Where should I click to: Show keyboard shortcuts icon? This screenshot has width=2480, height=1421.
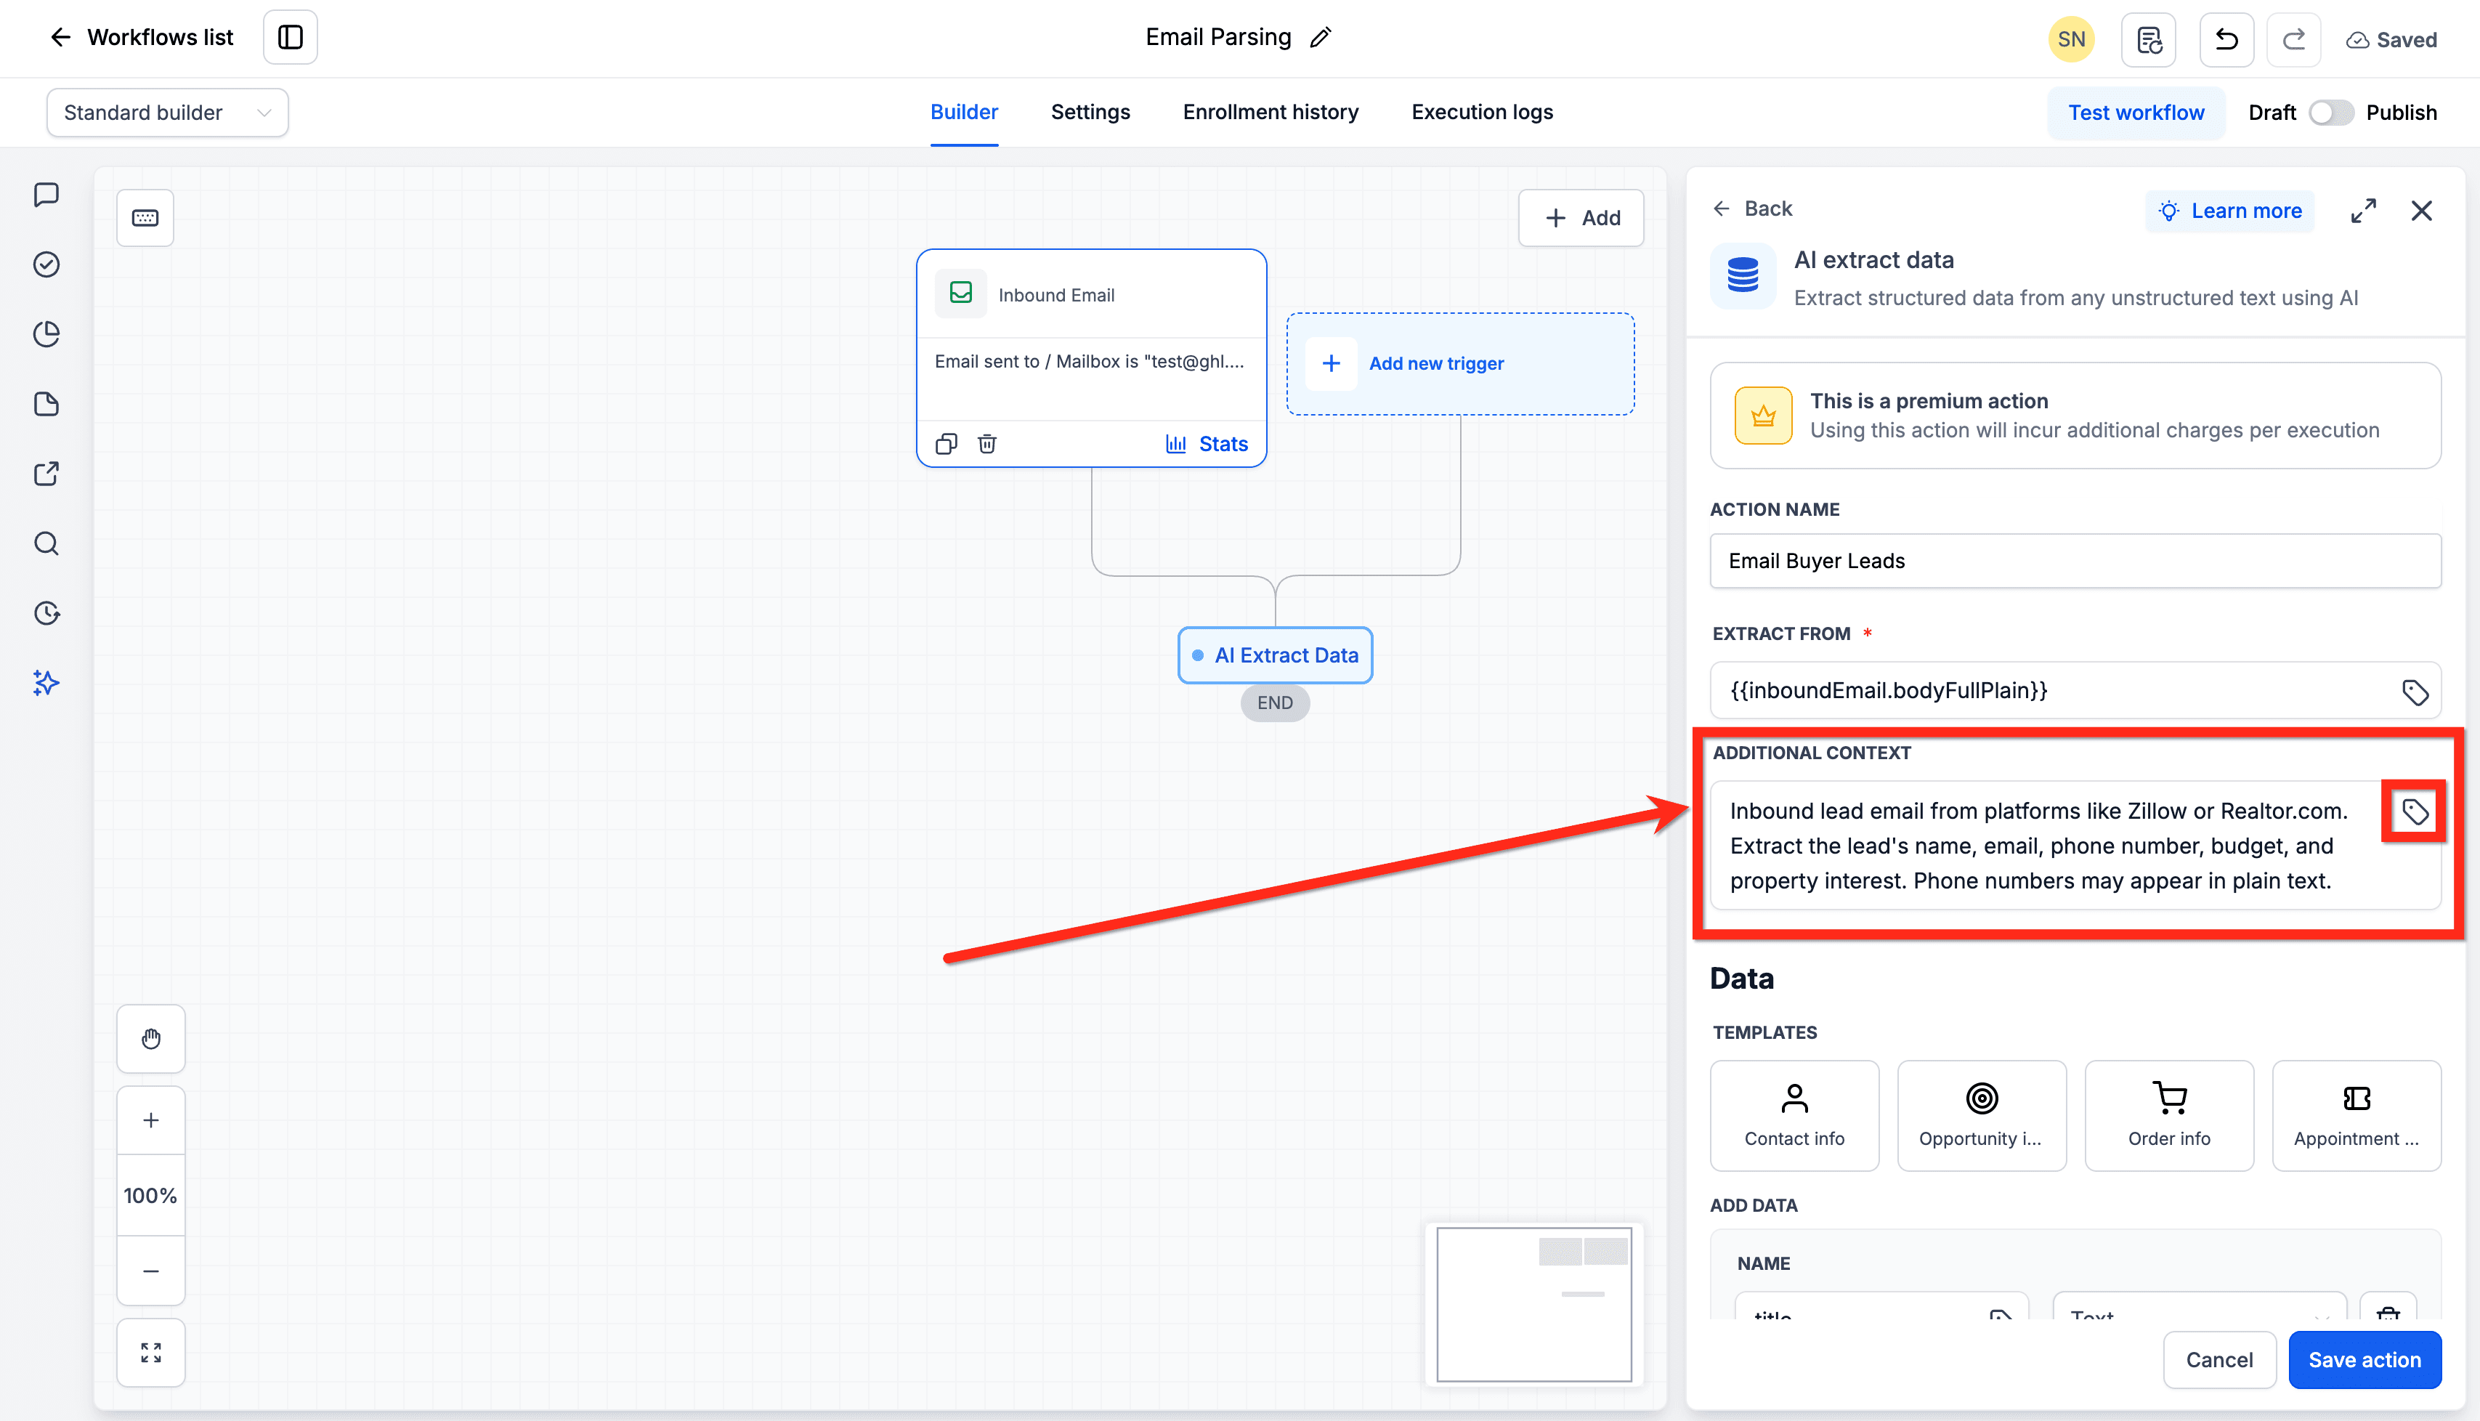[145, 218]
